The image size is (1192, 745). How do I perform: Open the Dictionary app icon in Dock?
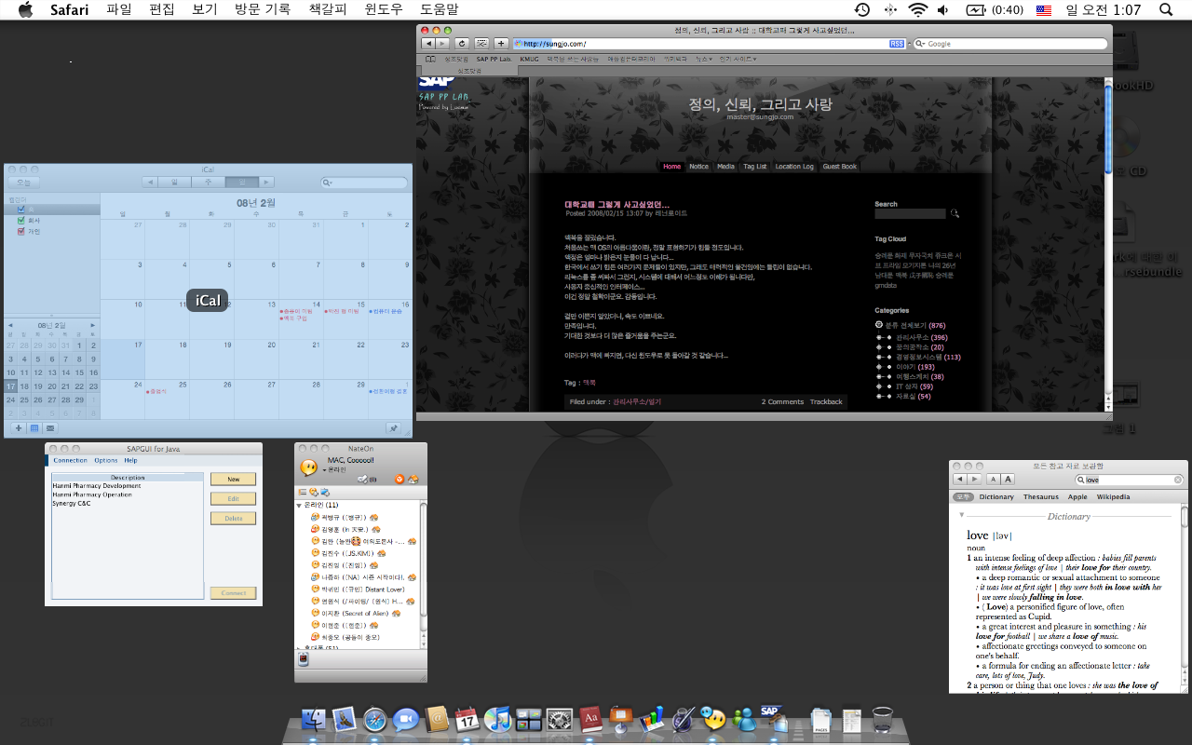(x=589, y=720)
